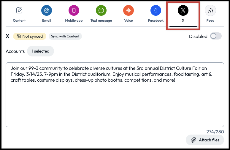This screenshot has width=230, height=150.
Task: Select the Email @ icon
Action: 47,11
